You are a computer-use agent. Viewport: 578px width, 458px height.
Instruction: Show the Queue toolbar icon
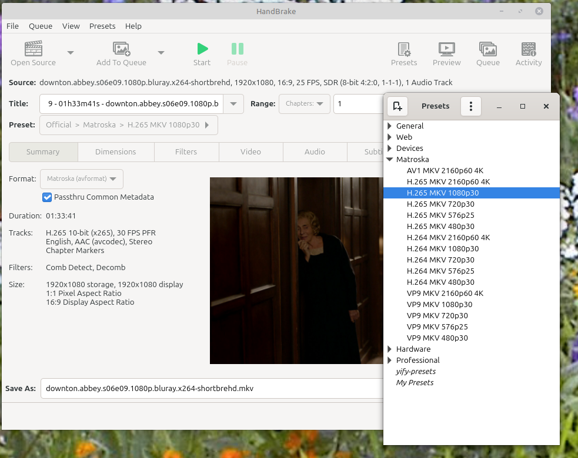pos(487,49)
